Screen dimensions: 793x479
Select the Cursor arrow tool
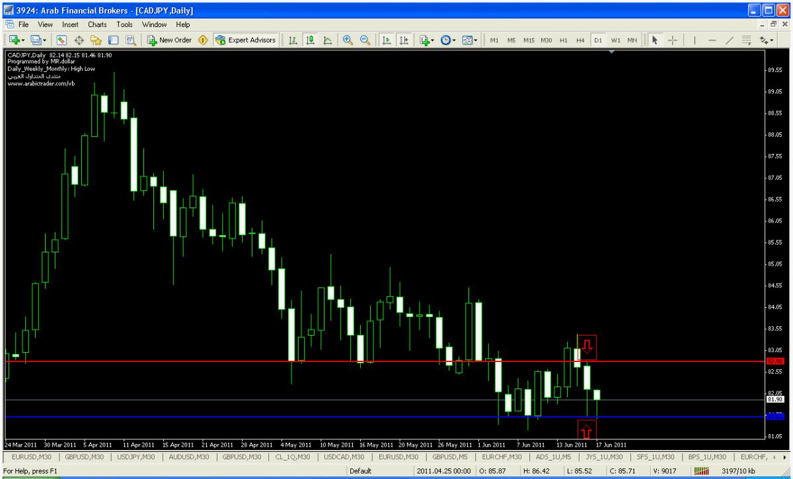click(x=655, y=40)
